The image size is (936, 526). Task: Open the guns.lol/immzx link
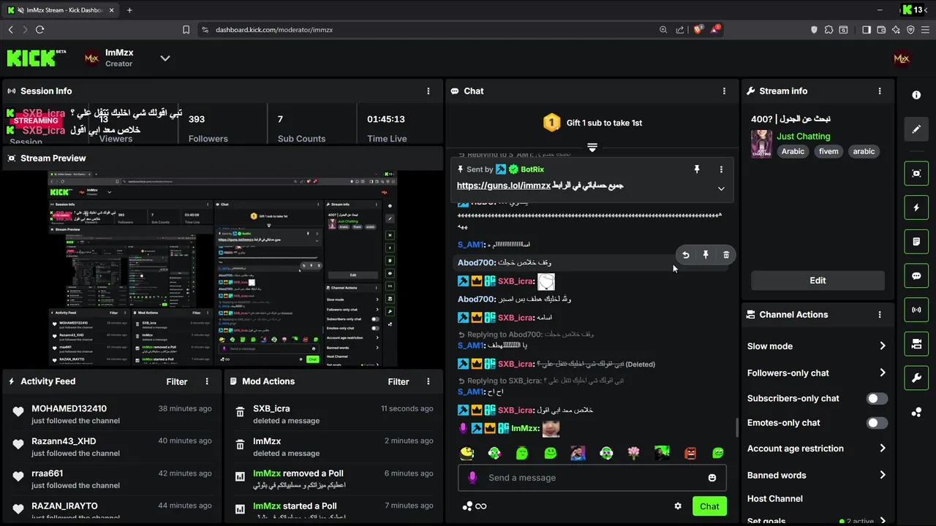pos(503,186)
